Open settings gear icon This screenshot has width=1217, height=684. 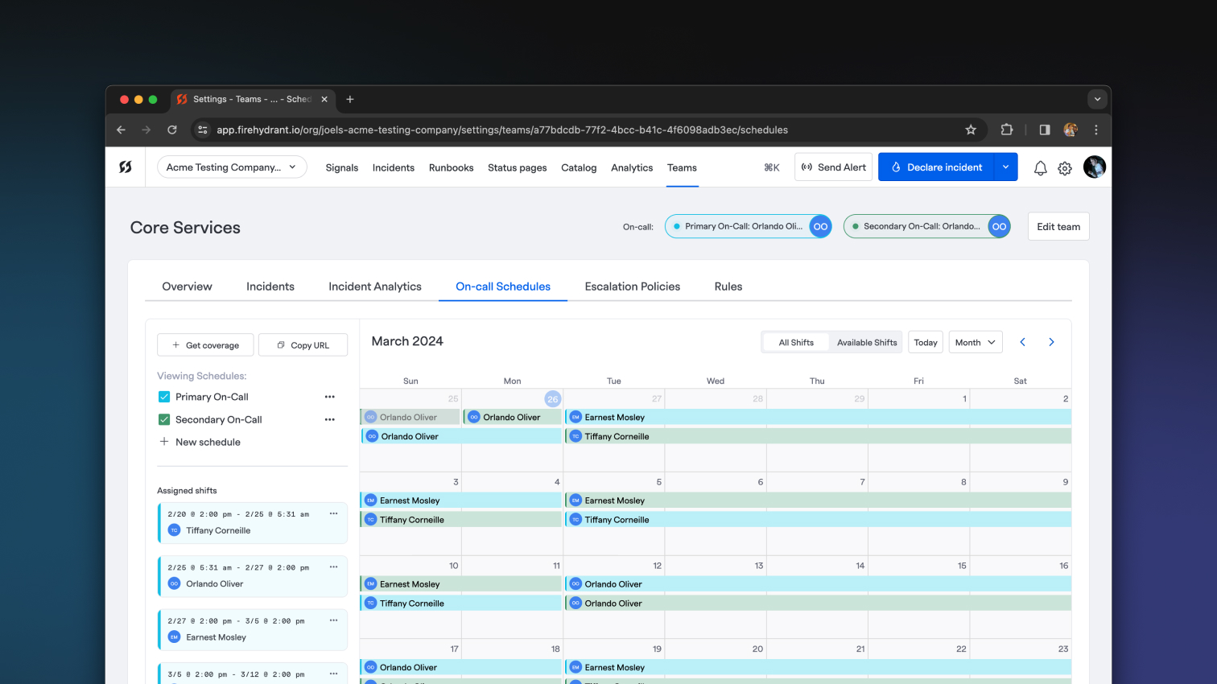1065,168
